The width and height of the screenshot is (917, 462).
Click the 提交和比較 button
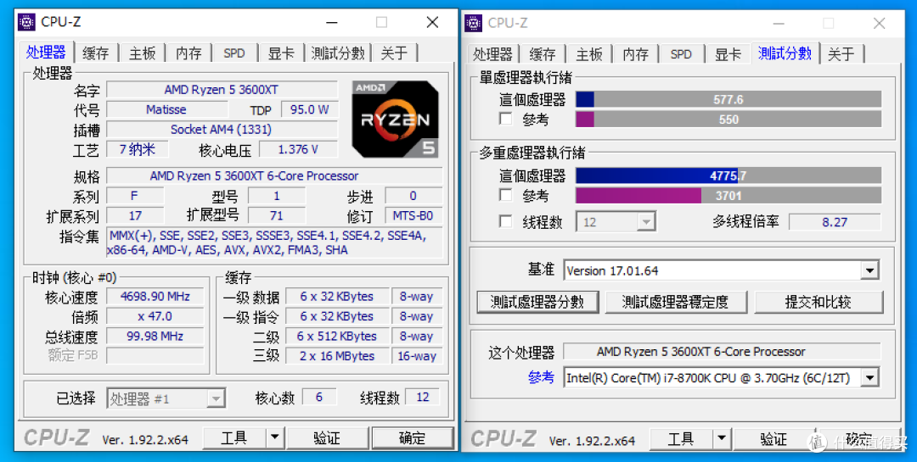819,302
